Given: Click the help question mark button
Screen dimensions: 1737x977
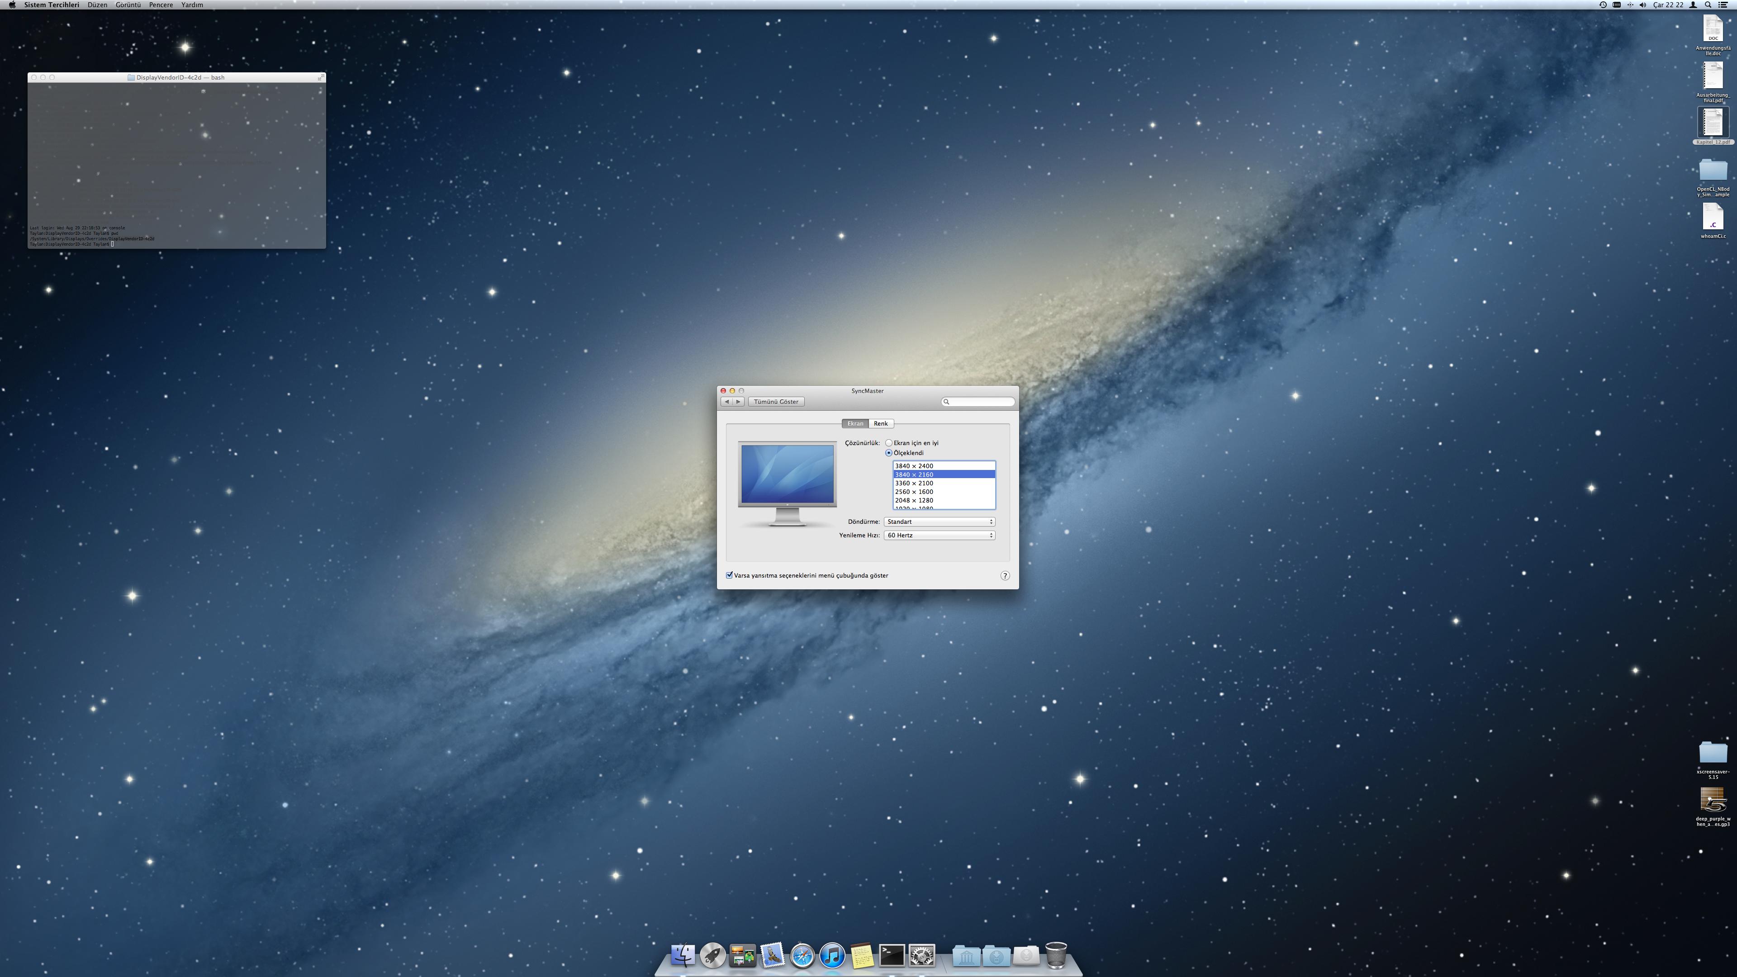Looking at the screenshot, I should 1005,576.
